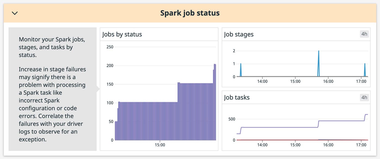The height and width of the screenshot is (159, 380).
Task: Select the Job stages chart title
Action: coord(239,34)
